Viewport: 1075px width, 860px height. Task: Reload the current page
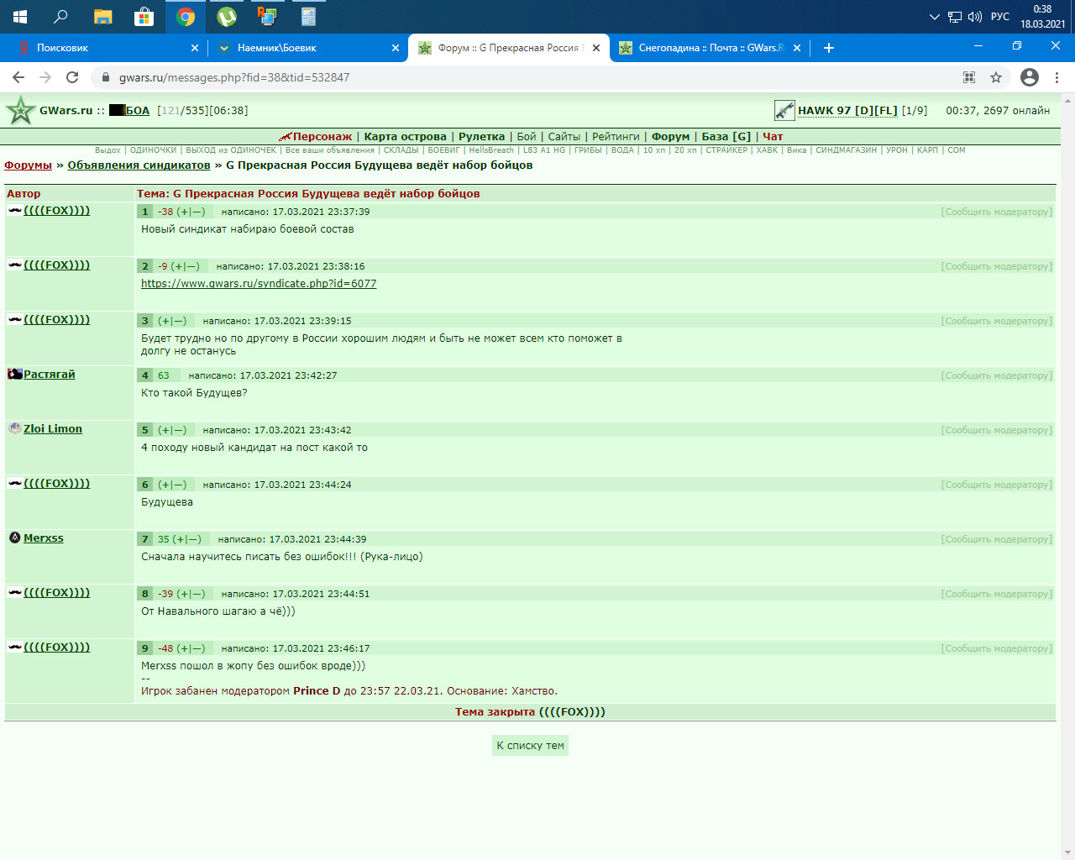[72, 77]
